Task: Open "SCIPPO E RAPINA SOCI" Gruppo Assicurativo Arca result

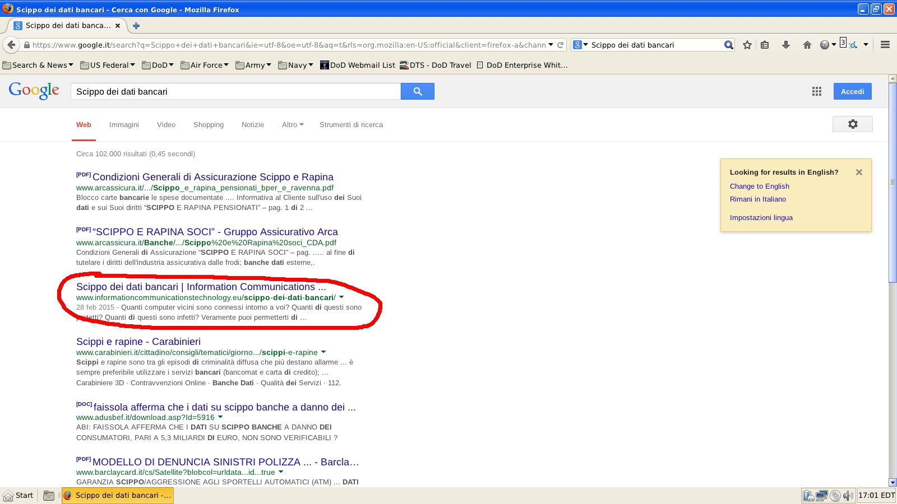Action: [215, 232]
